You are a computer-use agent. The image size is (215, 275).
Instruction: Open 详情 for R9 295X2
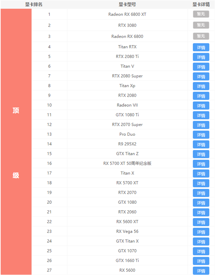(201, 144)
